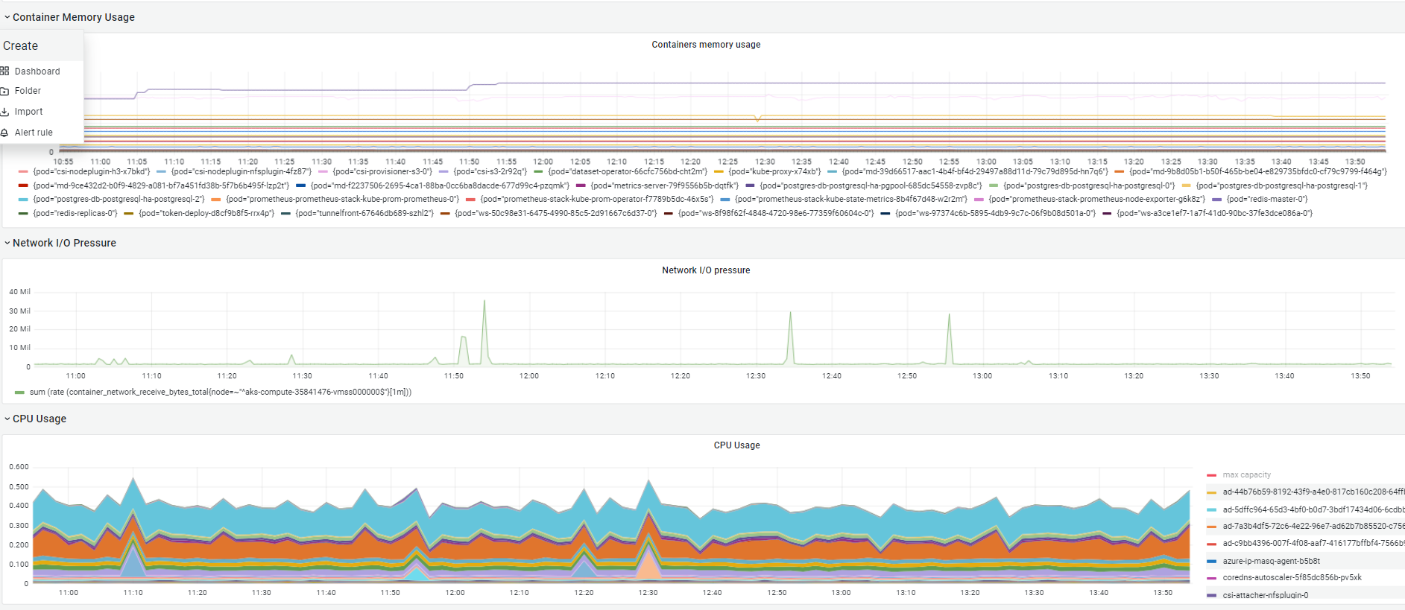Toggle the redis-replicas-0 pod legend series

[75, 213]
